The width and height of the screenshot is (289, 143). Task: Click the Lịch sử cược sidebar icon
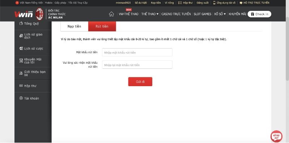[21, 49]
